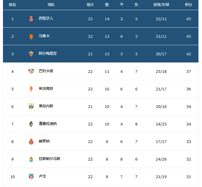Click the 拉斯帕尔马斯 team crest icon
The width and height of the screenshot is (202, 187).
pos(31,159)
